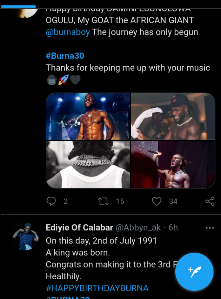Reply to the Burna30 tweet
Image resolution: width=221 pixels, height=299 pixels.
pos(51,201)
